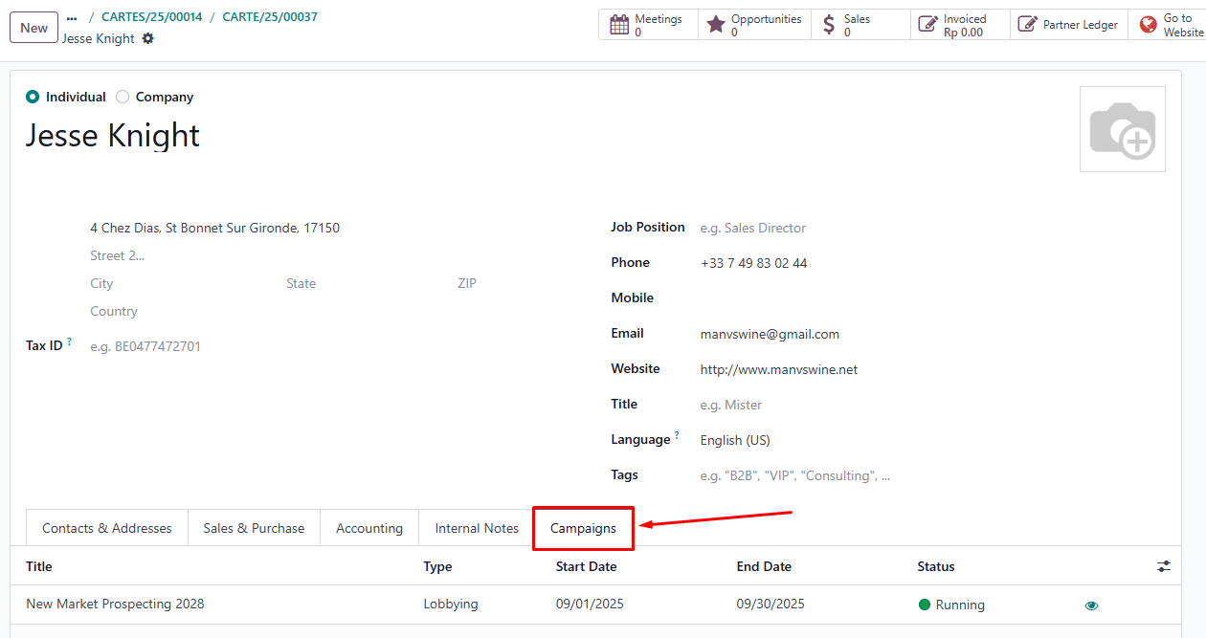The image size is (1206, 638).
Task: Click the Go to Website globe icon
Action: coord(1148,25)
